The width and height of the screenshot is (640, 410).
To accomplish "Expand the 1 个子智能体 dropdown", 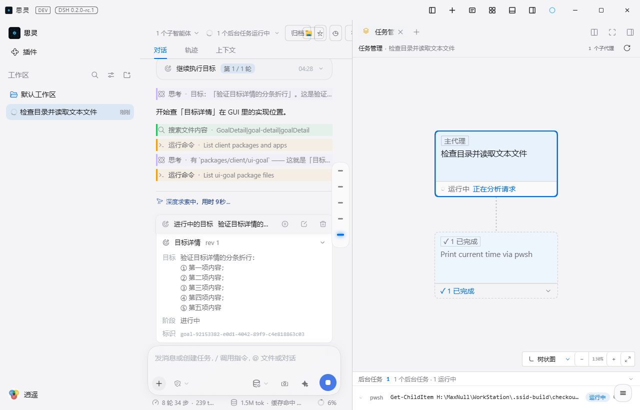I will pos(177,33).
